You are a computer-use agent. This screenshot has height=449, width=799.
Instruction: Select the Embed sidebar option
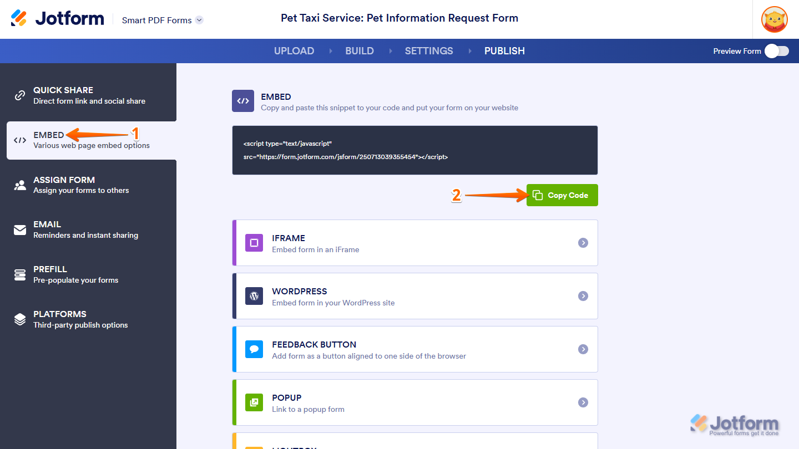tap(91, 140)
